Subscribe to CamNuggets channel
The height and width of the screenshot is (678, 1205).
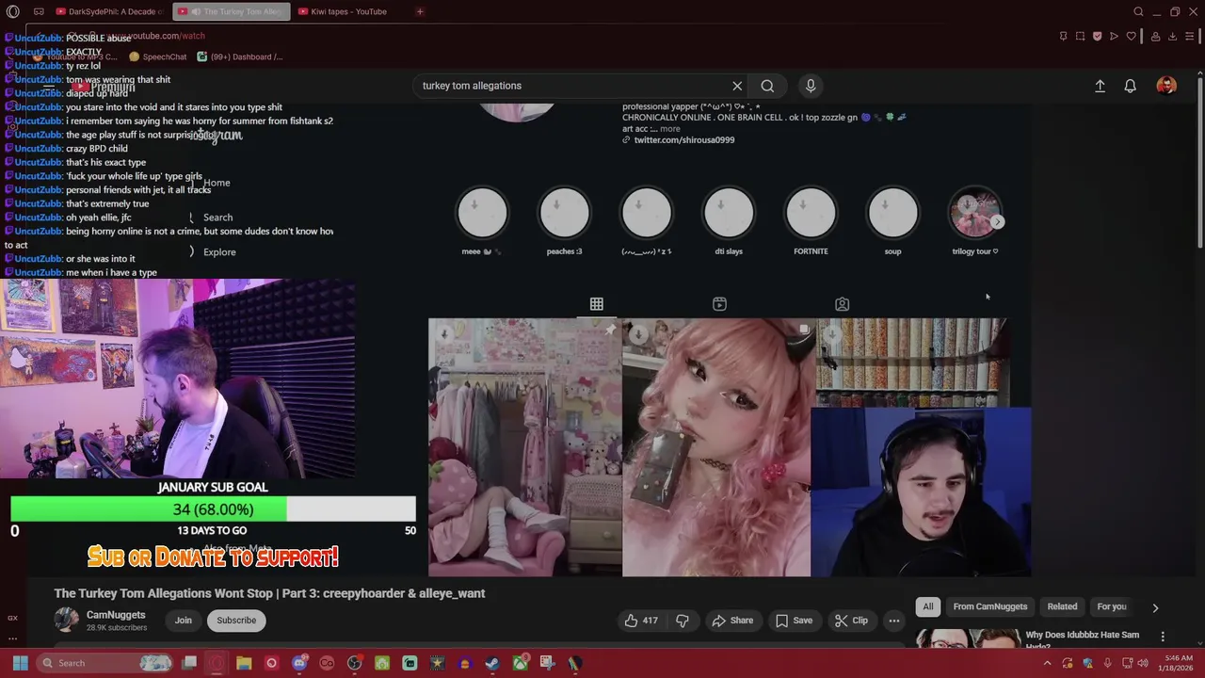(x=236, y=621)
